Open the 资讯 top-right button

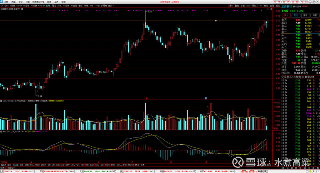click(286, 2)
